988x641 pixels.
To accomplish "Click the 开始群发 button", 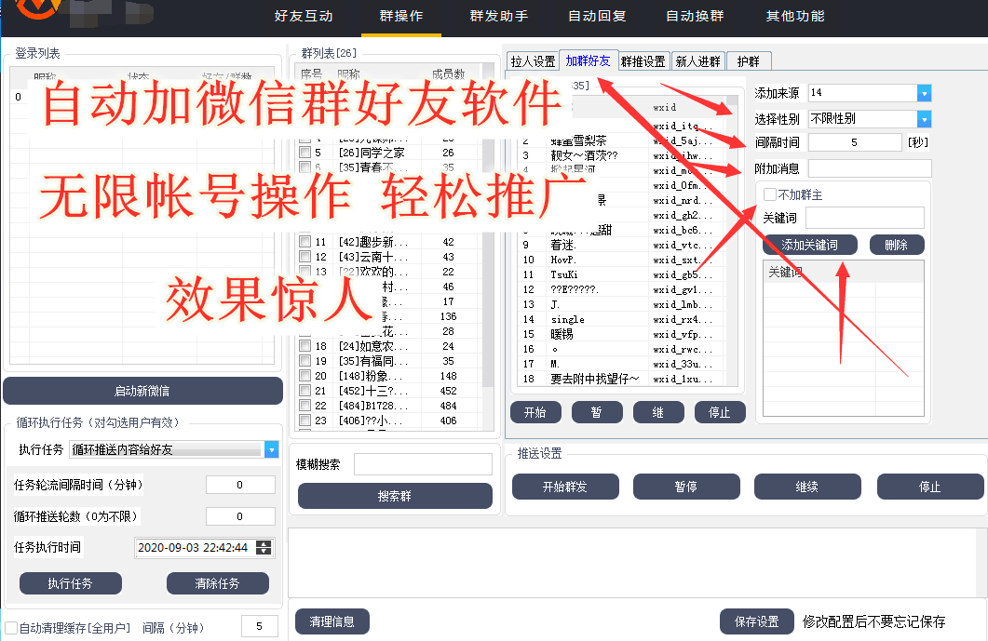I will [x=565, y=487].
